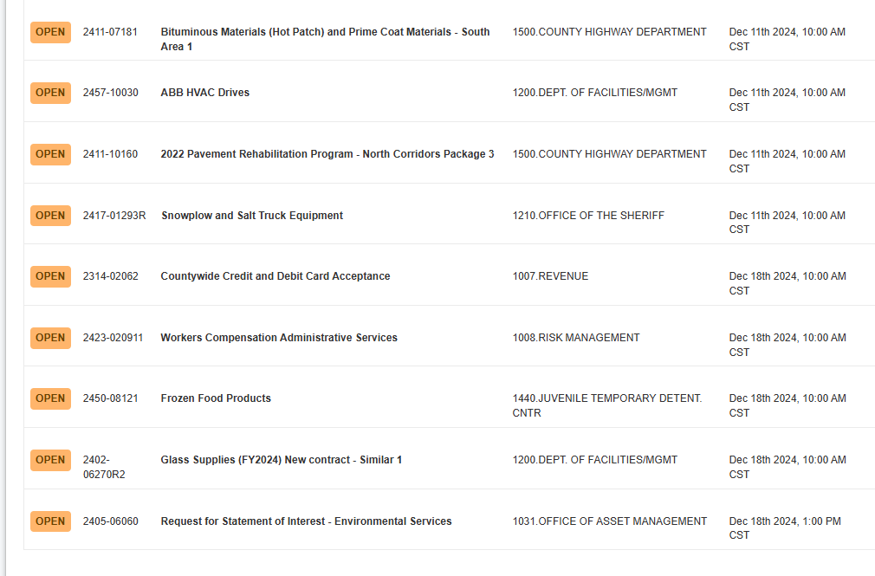
Task: Open the Frozen Food Products listing
Action: (216, 398)
